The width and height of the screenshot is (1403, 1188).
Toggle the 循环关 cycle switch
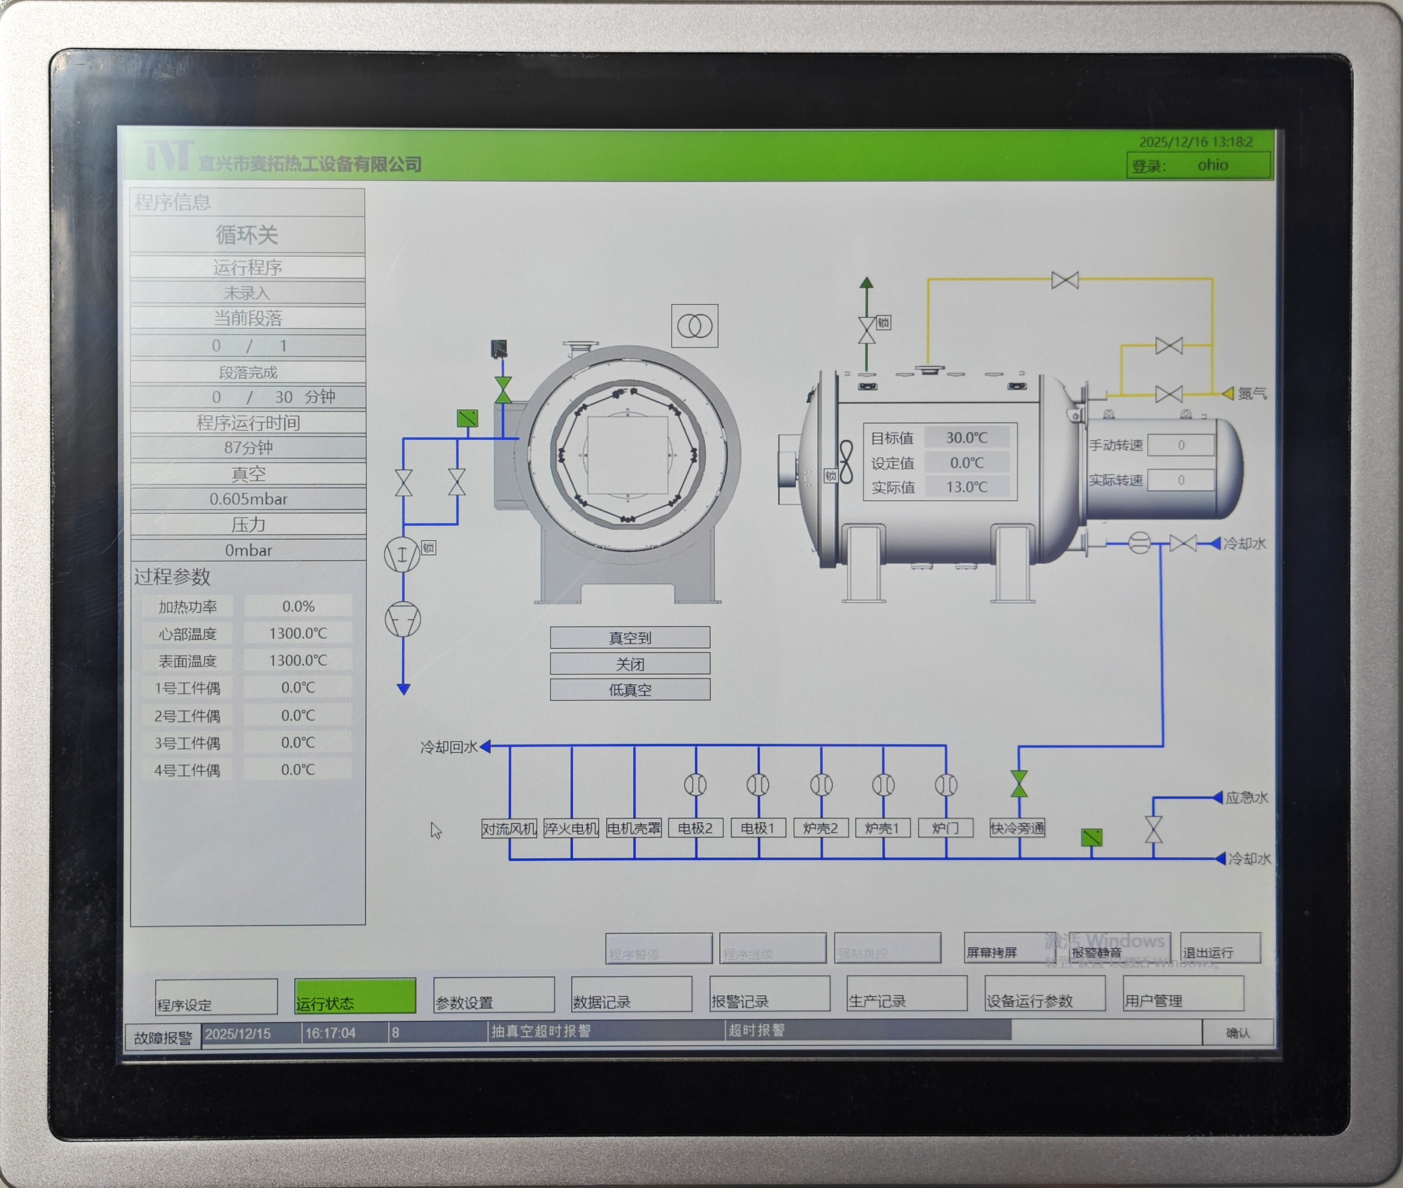(247, 235)
